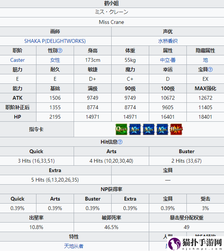Click the 出星率 value 10.8%
224x251 pixels.
tap(36, 227)
